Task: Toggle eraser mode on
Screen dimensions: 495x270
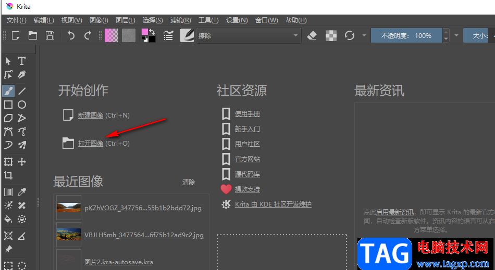Action: pyautogui.click(x=312, y=35)
